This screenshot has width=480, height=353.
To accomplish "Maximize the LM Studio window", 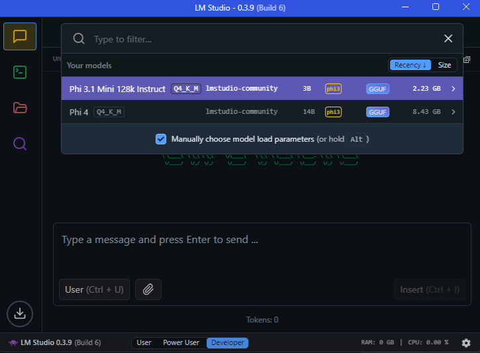I will tap(435, 7).
